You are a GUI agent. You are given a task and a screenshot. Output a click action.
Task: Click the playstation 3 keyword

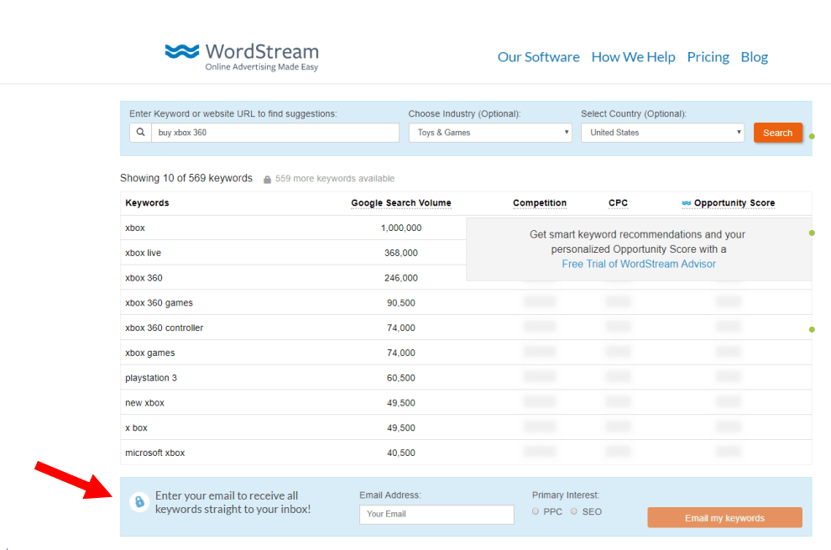click(151, 378)
